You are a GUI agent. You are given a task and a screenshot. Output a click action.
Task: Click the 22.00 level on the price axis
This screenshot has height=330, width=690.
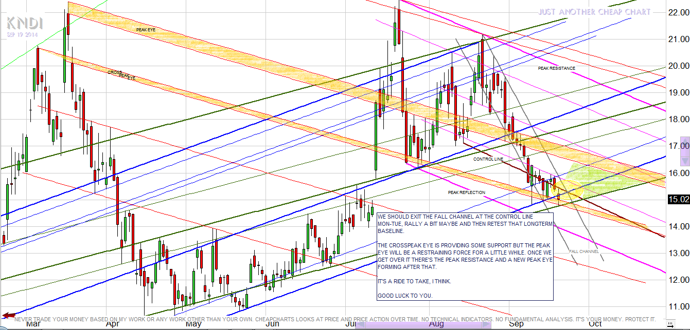(x=677, y=12)
